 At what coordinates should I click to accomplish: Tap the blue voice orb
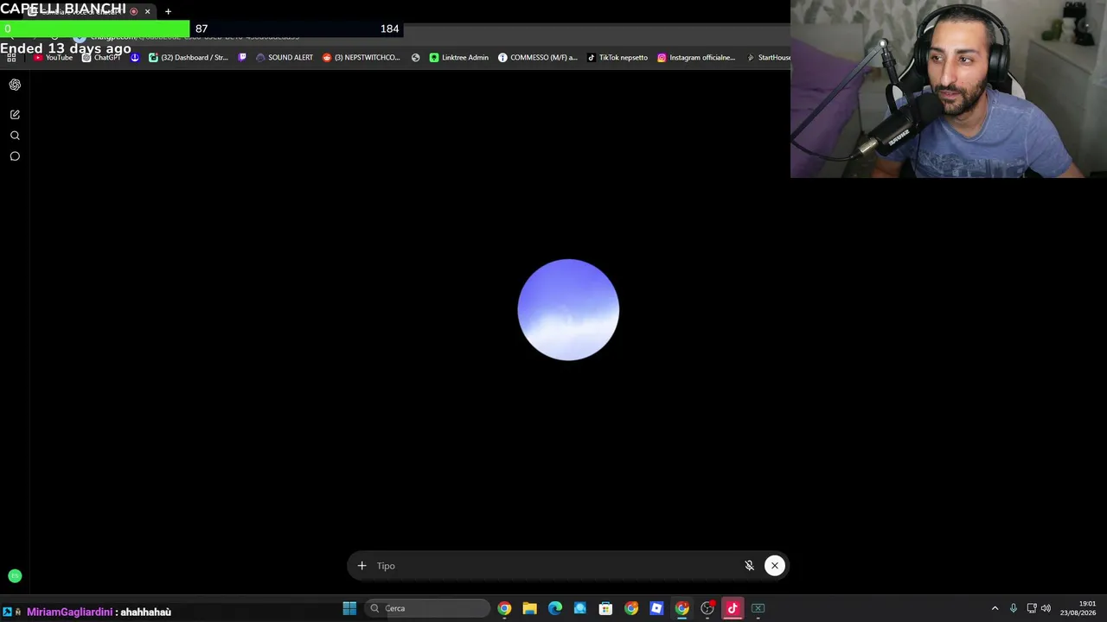(568, 309)
